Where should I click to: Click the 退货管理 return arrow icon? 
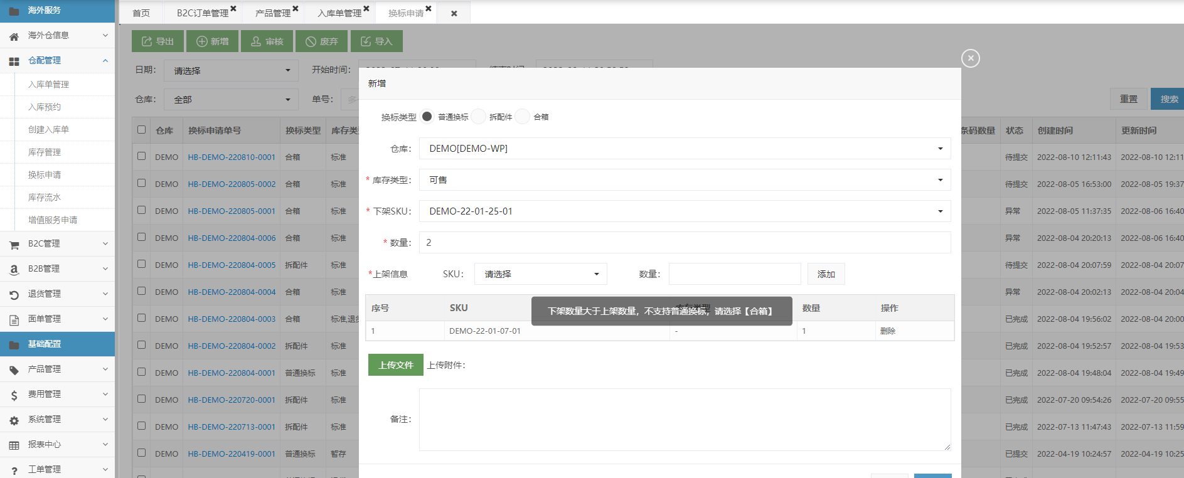[x=14, y=295]
